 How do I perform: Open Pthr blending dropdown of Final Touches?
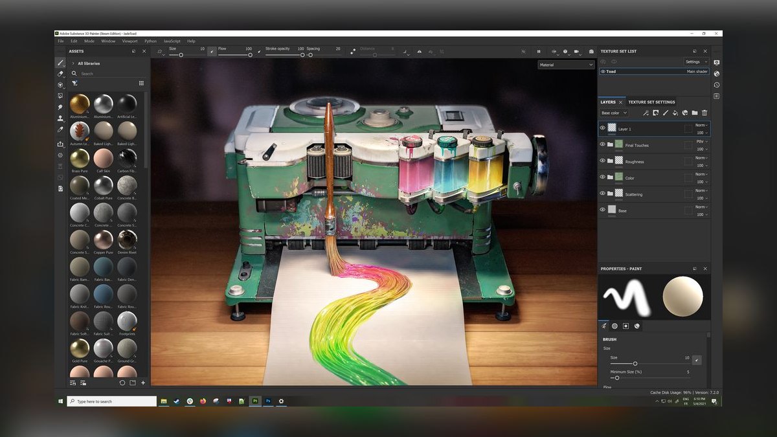tap(702, 141)
